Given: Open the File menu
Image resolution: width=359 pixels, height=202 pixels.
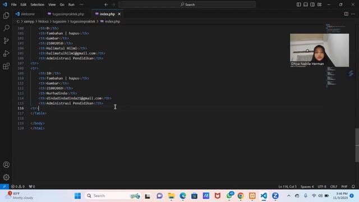Looking at the screenshot, I should coord(13,4).
